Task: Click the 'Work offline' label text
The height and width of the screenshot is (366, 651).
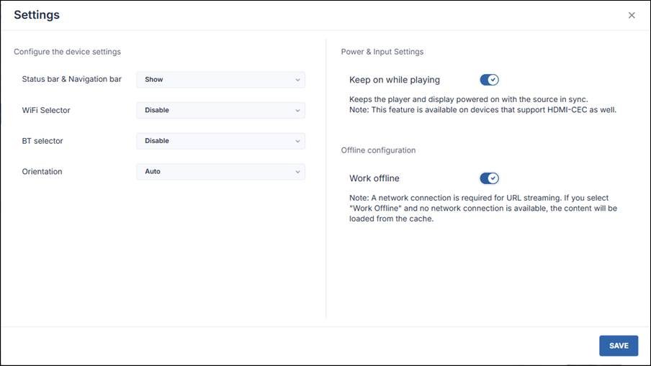Action: tap(374, 178)
